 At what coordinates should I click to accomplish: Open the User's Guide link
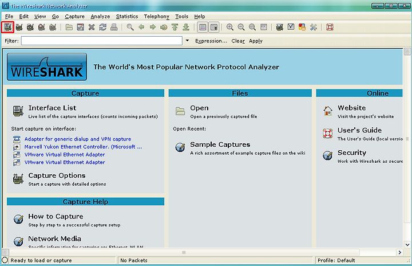pyautogui.click(x=359, y=130)
